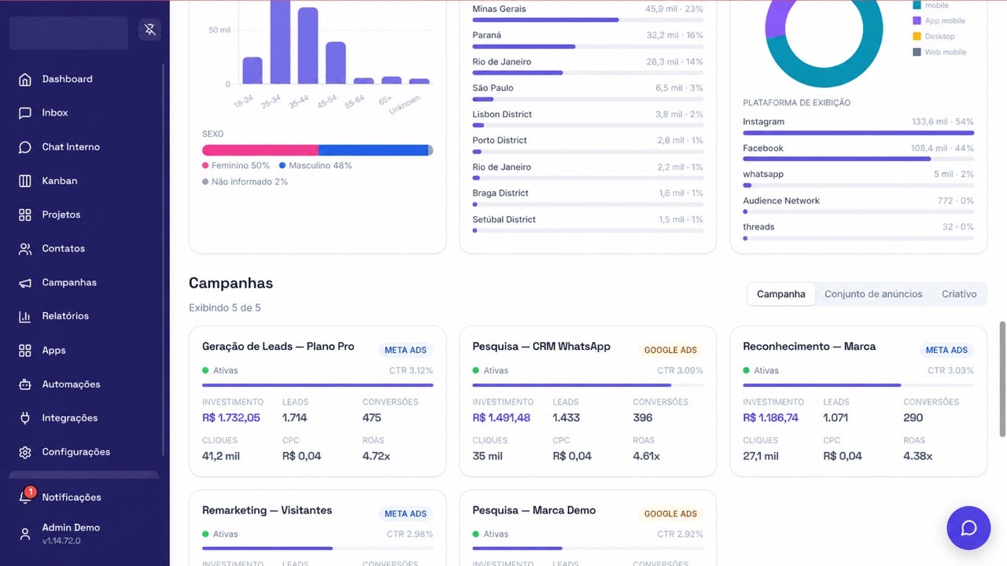1007x566 pixels.
Task: Click the Configurações gear icon
Action: (x=25, y=452)
